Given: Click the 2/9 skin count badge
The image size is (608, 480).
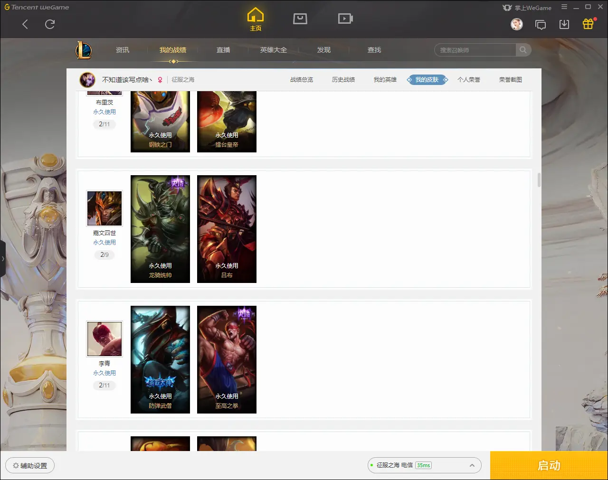Looking at the screenshot, I should tap(104, 255).
